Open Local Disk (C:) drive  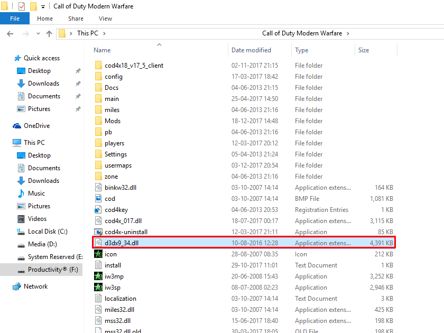coord(48,232)
